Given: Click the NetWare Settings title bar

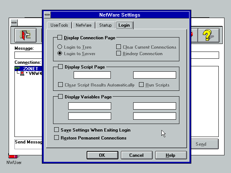Looking at the screenshot, I should tap(120, 15).
